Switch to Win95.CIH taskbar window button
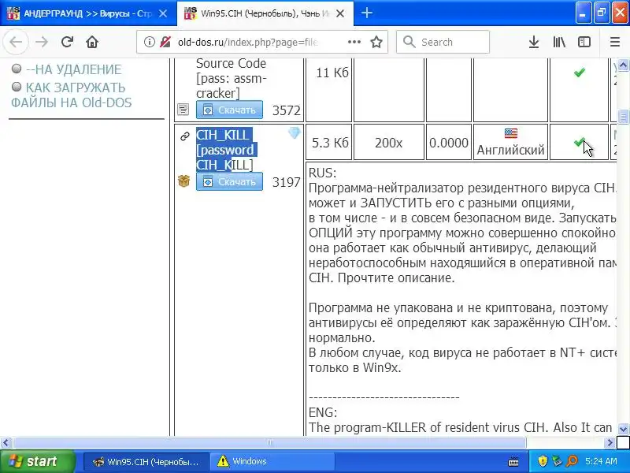 pos(146,462)
